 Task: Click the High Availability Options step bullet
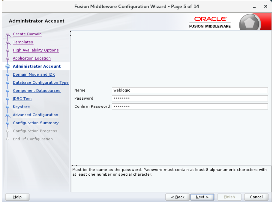[x=8, y=50]
